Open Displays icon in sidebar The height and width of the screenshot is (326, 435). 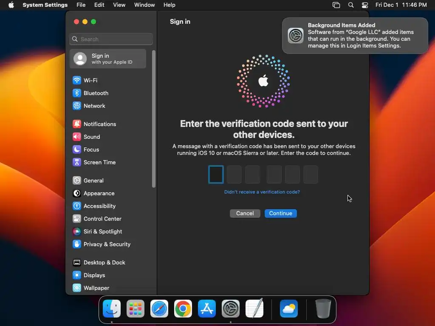[x=77, y=275]
